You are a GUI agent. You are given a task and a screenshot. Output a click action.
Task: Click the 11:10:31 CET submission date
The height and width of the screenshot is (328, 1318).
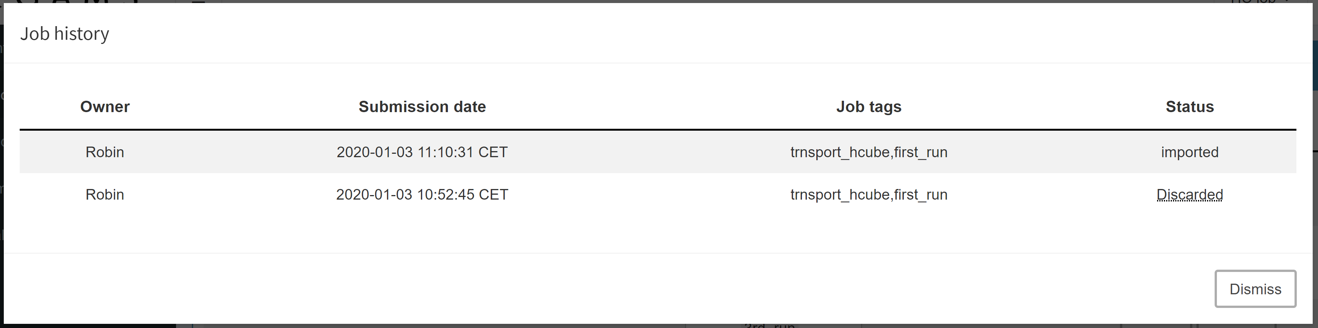coord(422,153)
